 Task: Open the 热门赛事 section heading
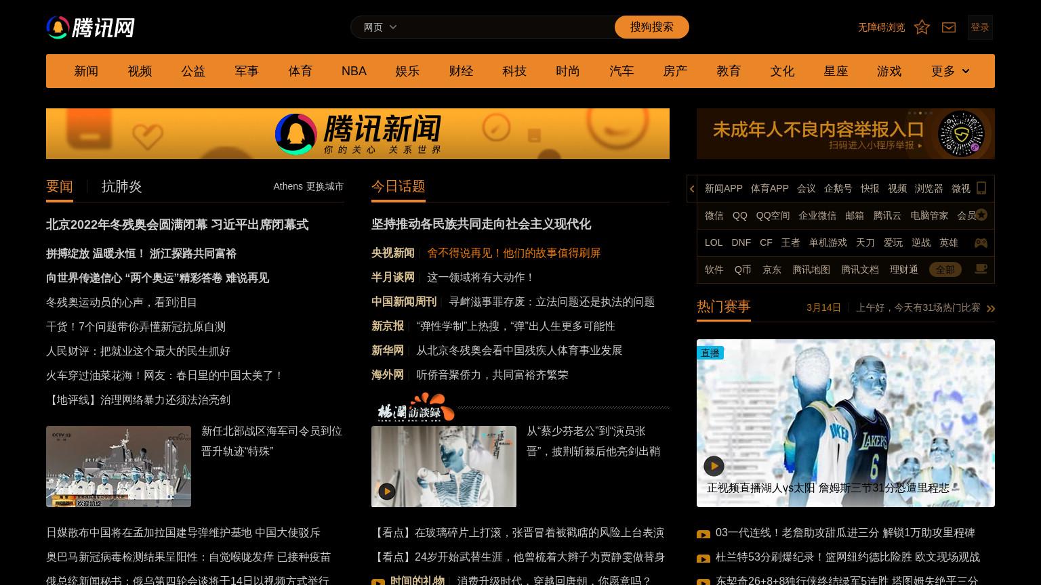coord(724,307)
